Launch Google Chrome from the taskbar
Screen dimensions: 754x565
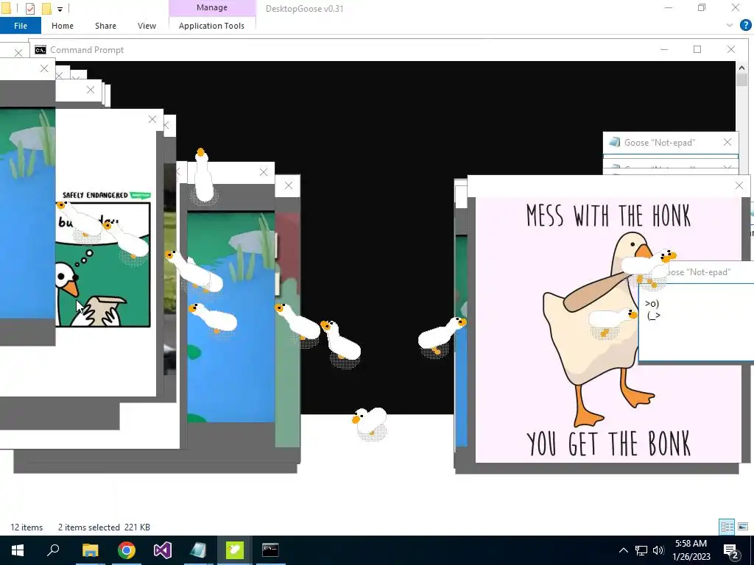(127, 550)
